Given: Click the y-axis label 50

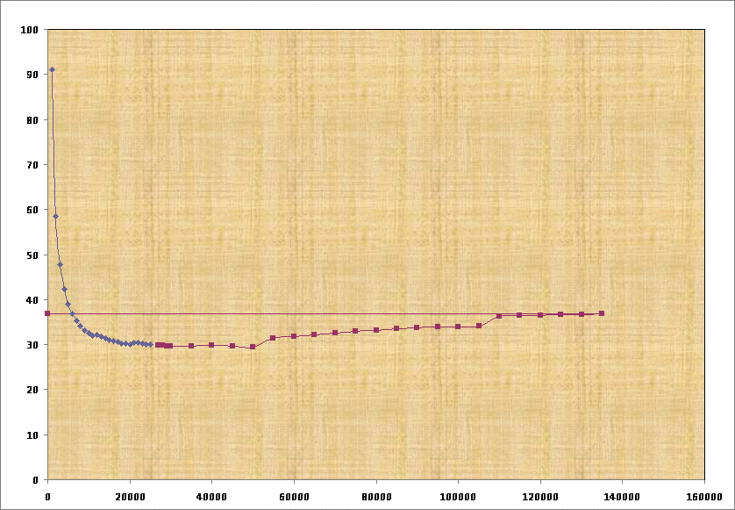Looking at the screenshot, I should [x=32, y=255].
